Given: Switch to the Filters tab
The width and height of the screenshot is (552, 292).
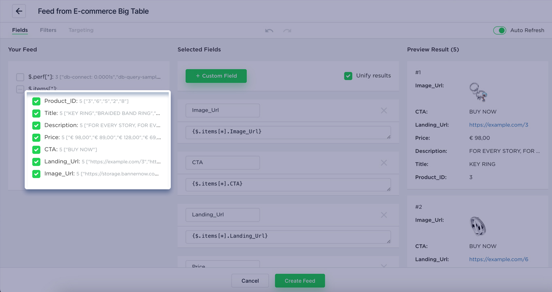Looking at the screenshot, I should click(48, 30).
